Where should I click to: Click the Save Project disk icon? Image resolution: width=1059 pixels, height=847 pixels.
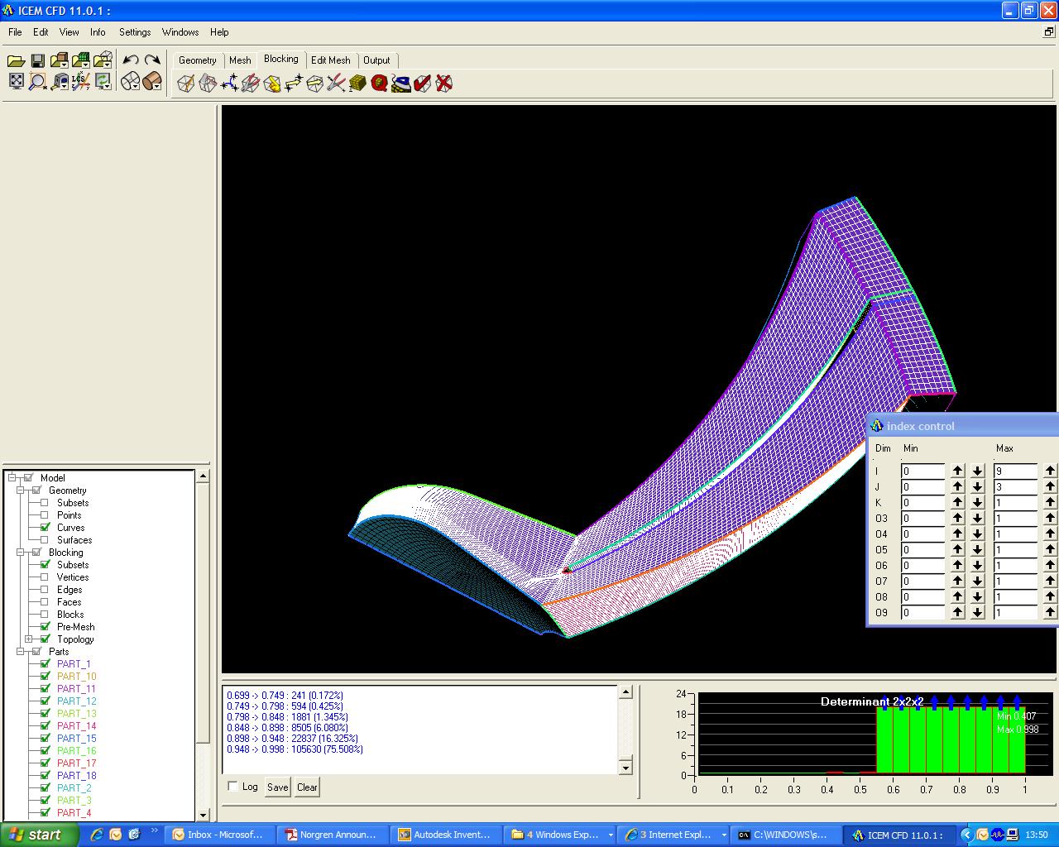pyautogui.click(x=38, y=60)
